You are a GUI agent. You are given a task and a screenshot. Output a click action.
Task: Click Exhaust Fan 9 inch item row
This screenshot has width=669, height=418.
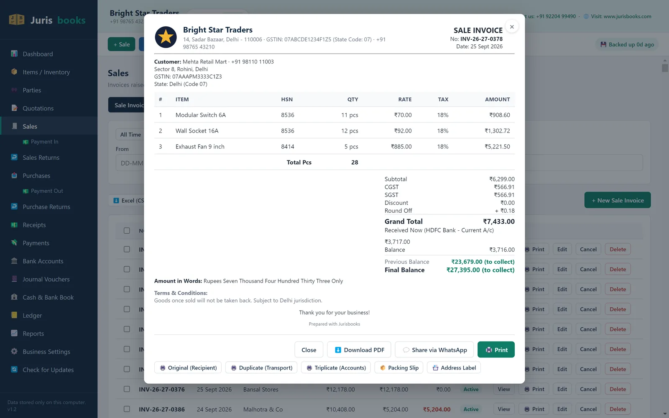point(334,147)
